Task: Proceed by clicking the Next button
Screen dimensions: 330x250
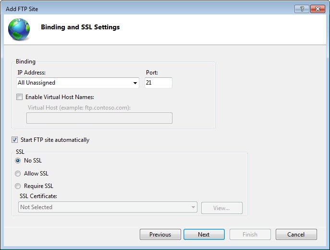Action: point(204,235)
